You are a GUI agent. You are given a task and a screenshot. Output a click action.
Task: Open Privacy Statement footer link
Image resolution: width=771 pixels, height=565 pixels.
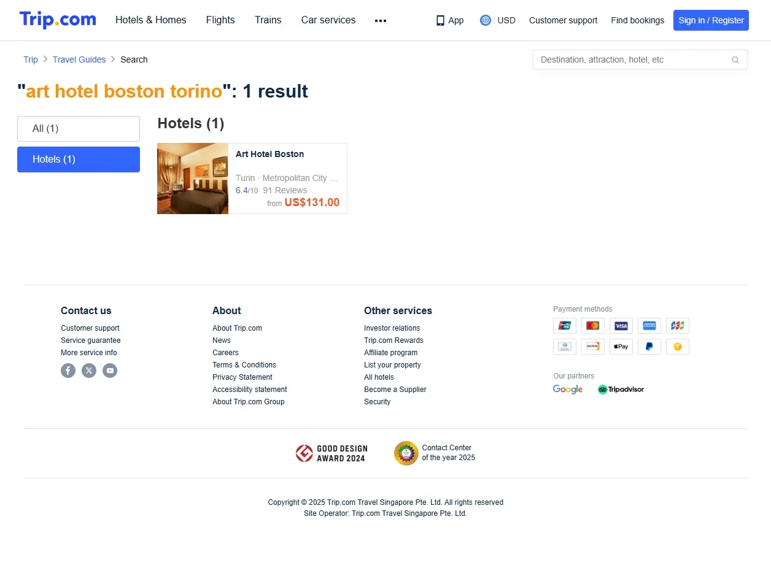tap(242, 377)
